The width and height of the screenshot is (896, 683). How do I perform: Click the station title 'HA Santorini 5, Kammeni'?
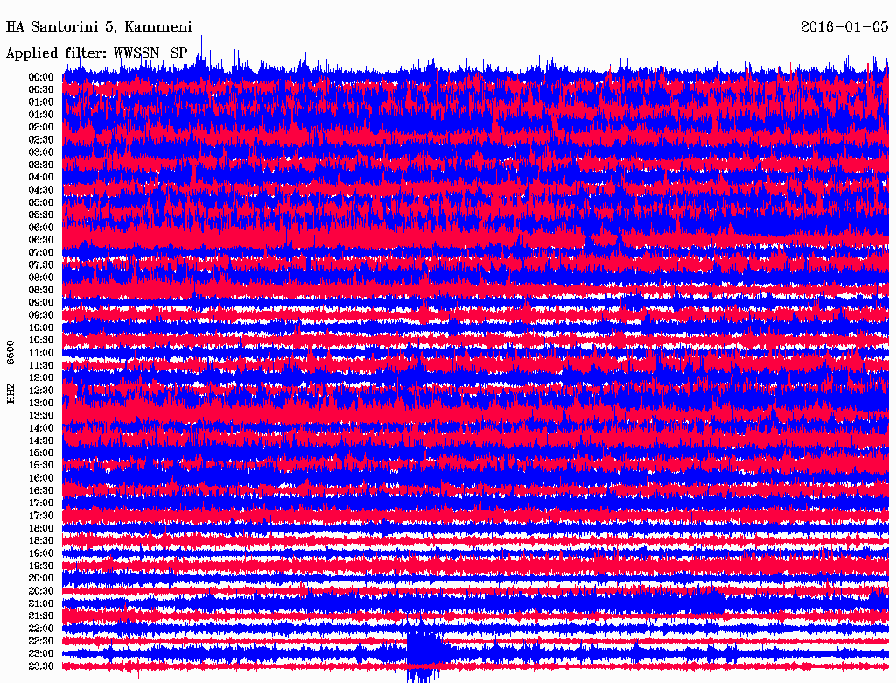click(x=99, y=27)
